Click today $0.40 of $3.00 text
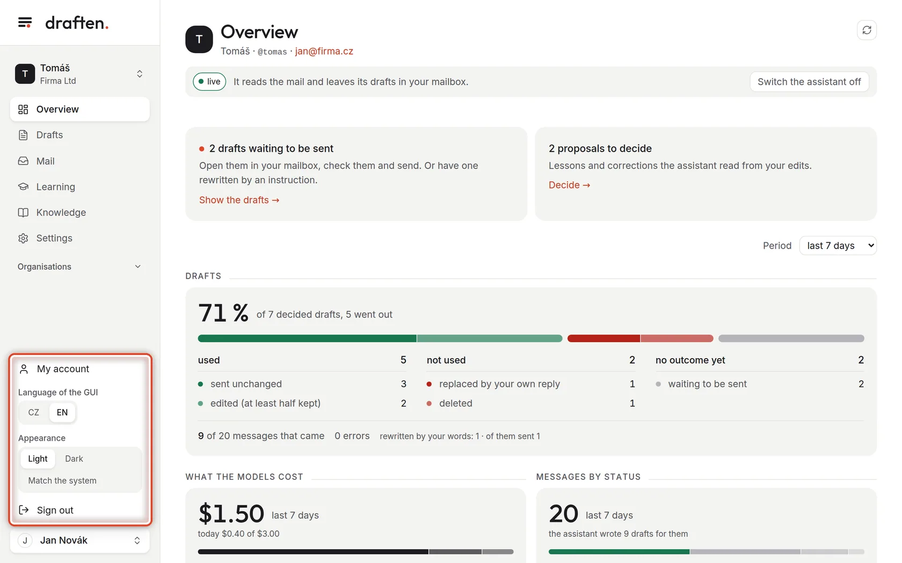This screenshot has height=563, width=902. [239, 534]
